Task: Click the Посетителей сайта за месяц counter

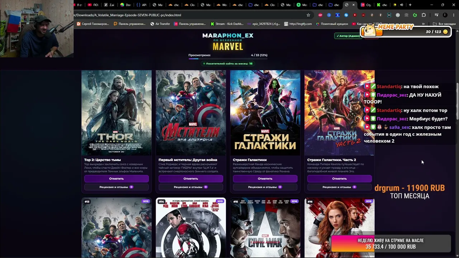Action: point(228,64)
